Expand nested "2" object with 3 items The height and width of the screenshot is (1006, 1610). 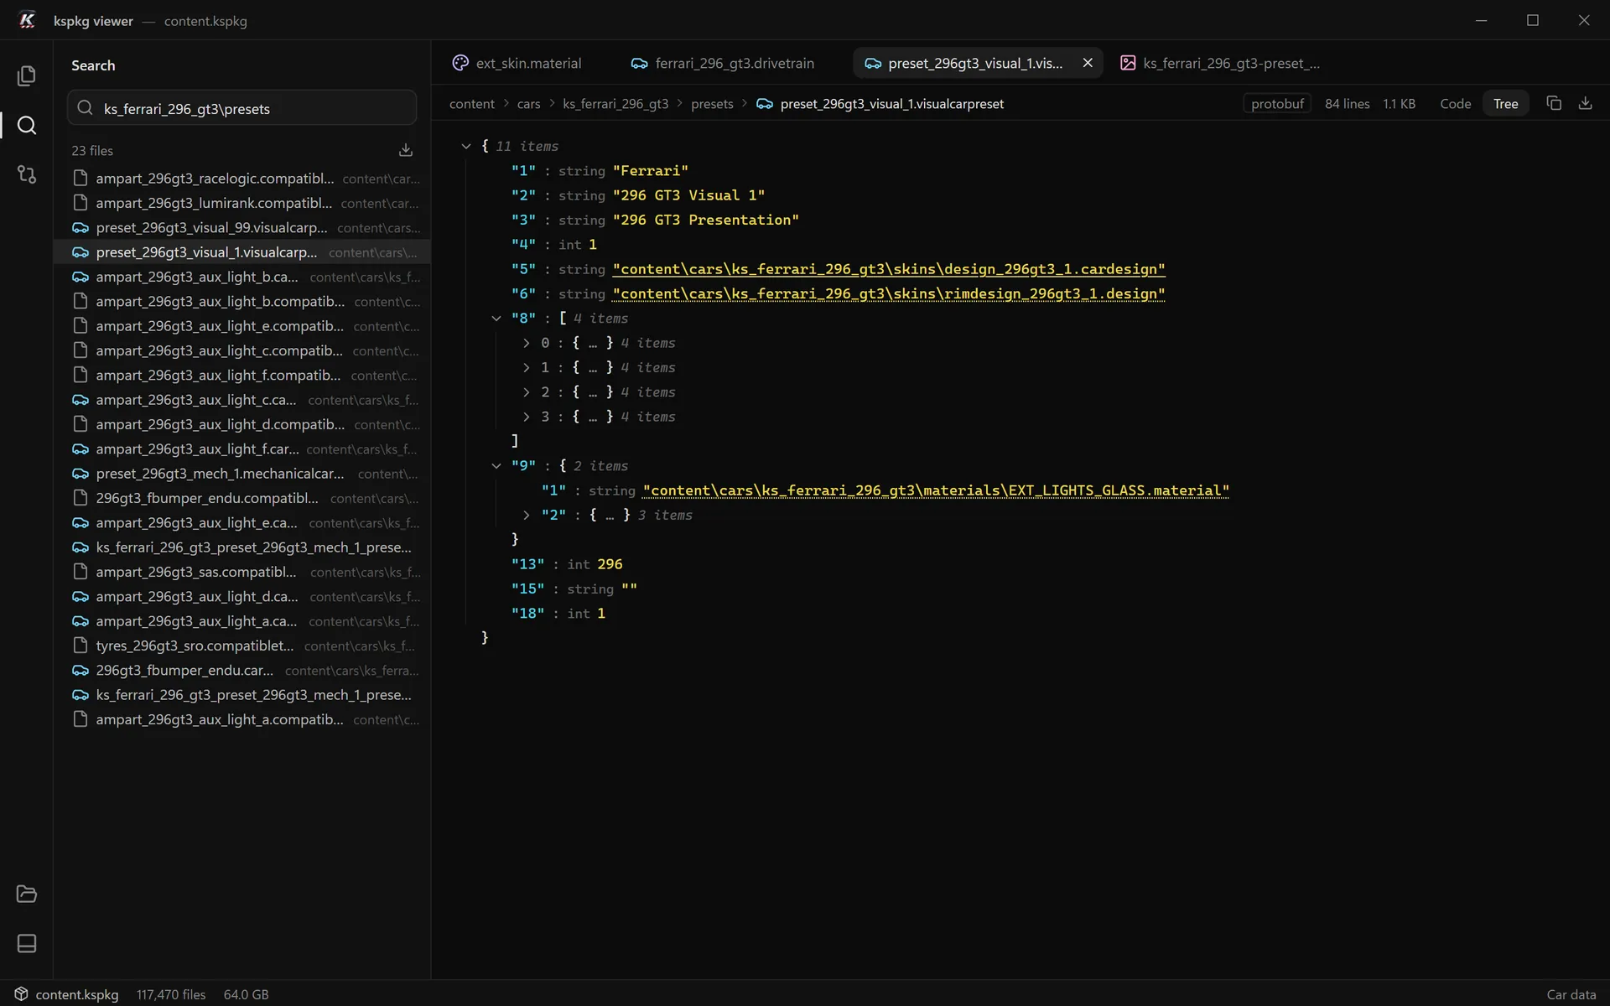coord(526,515)
